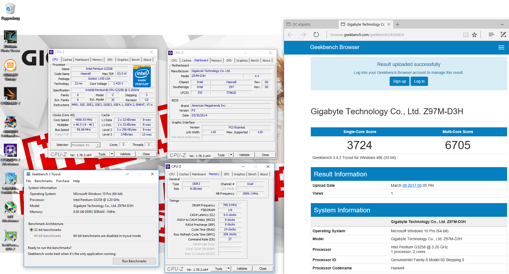Click the browser Forward arrow
Image resolution: width=509 pixels, height=274 pixels.
coord(303,35)
